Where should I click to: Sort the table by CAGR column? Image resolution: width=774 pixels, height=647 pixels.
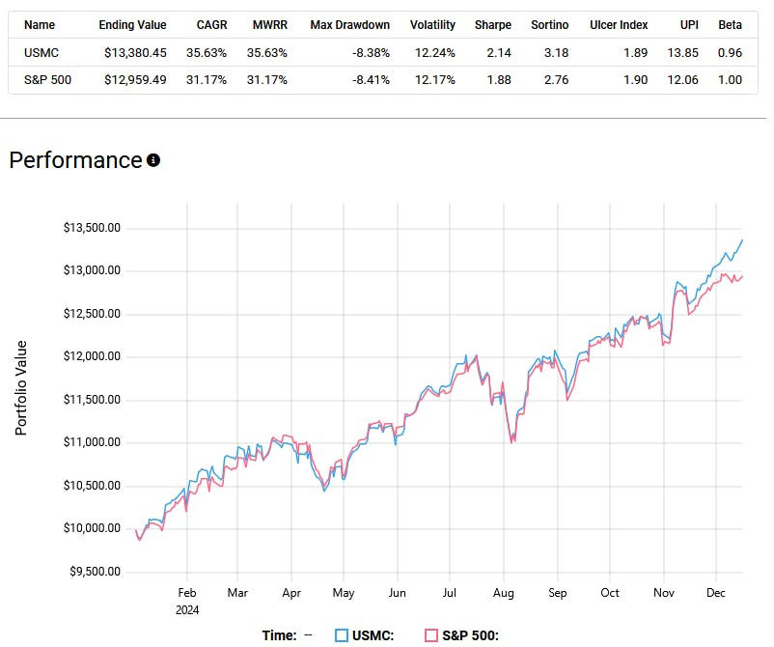[210, 25]
